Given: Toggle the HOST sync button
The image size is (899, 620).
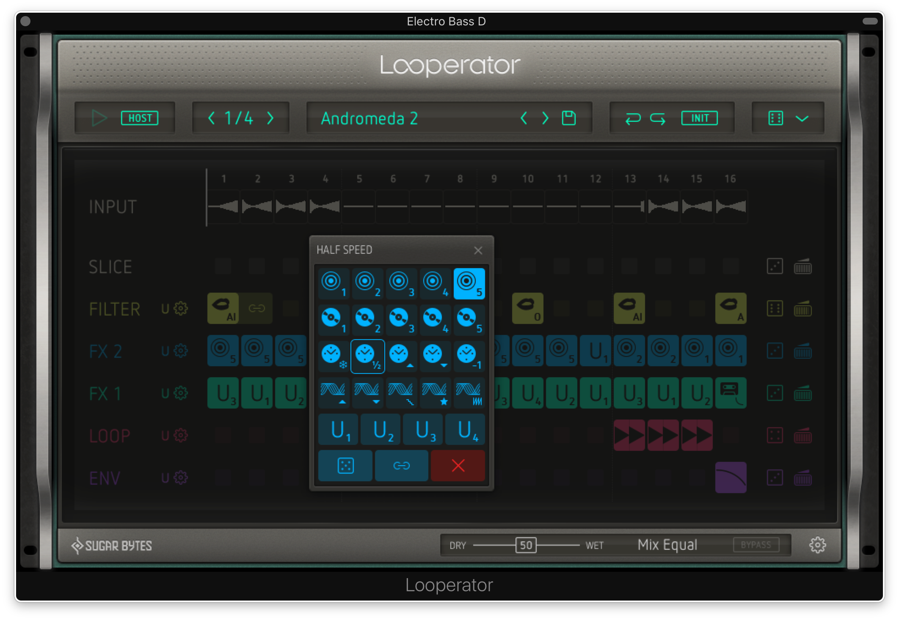Looking at the screenshot, I should pyautogui.click(x=140, y=118).
